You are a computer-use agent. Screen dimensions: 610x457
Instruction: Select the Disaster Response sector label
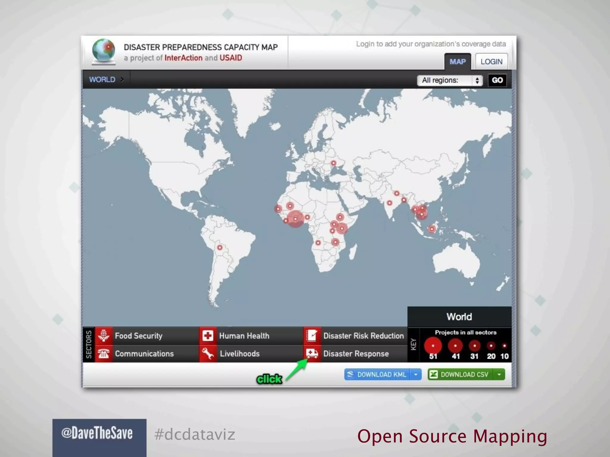[x=356, y=353]
